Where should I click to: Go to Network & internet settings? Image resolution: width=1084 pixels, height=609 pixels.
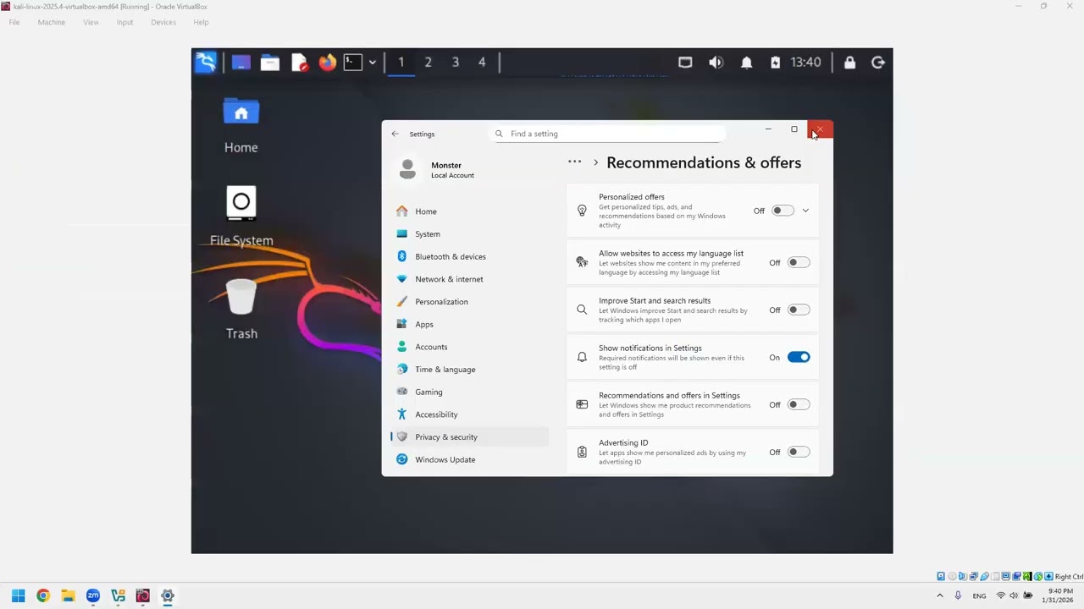point(470,279)
